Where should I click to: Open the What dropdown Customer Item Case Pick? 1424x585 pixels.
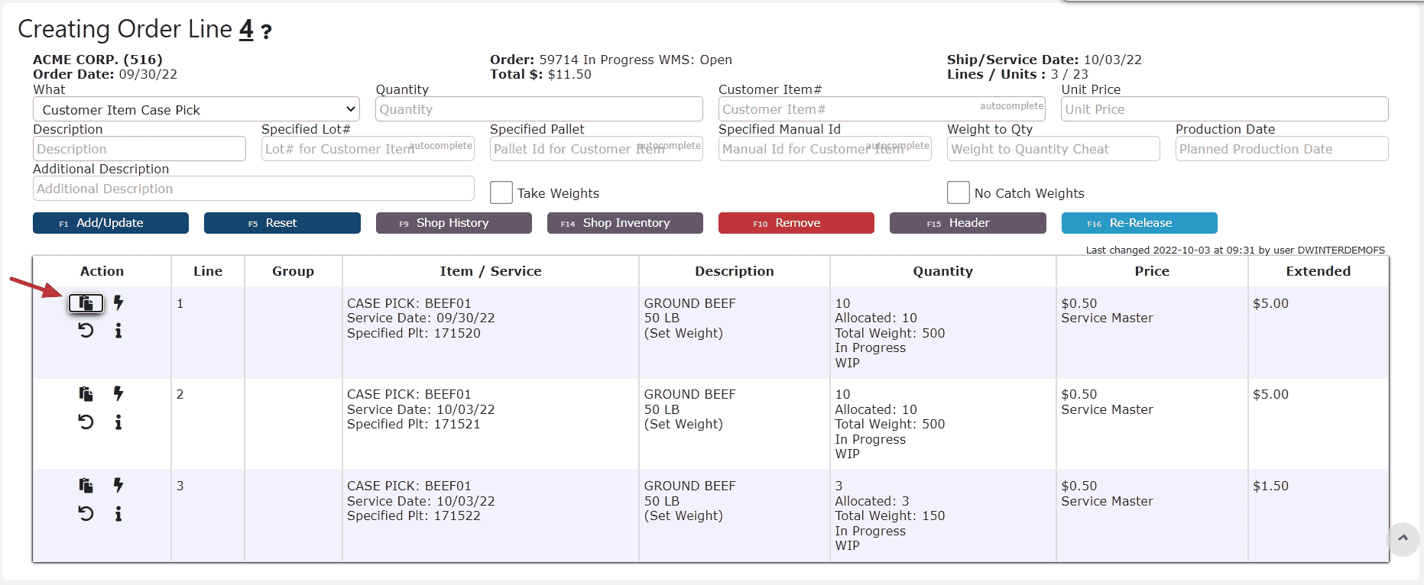[x=196, y=109]
